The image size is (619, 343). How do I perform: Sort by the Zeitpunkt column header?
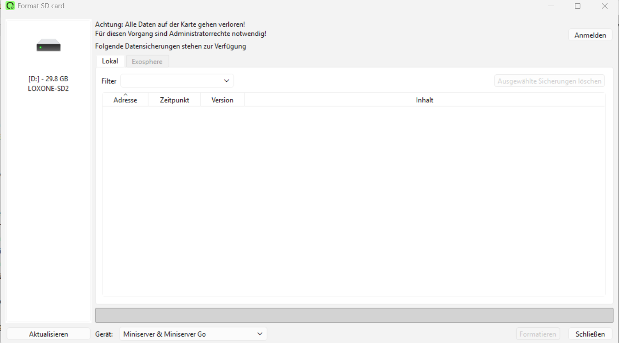174,100
